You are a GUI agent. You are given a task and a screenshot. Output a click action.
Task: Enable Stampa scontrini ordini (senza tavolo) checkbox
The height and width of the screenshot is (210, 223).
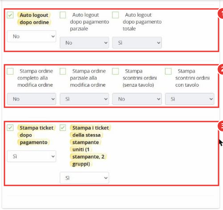[116, 71]
